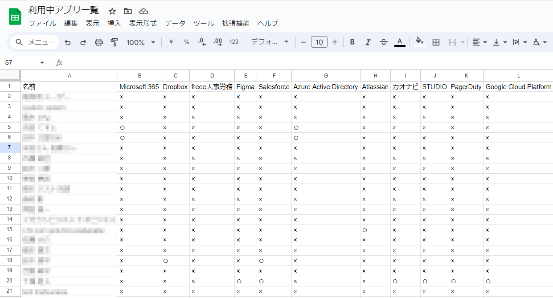Open the 挿入 menu

coord(114,24)
